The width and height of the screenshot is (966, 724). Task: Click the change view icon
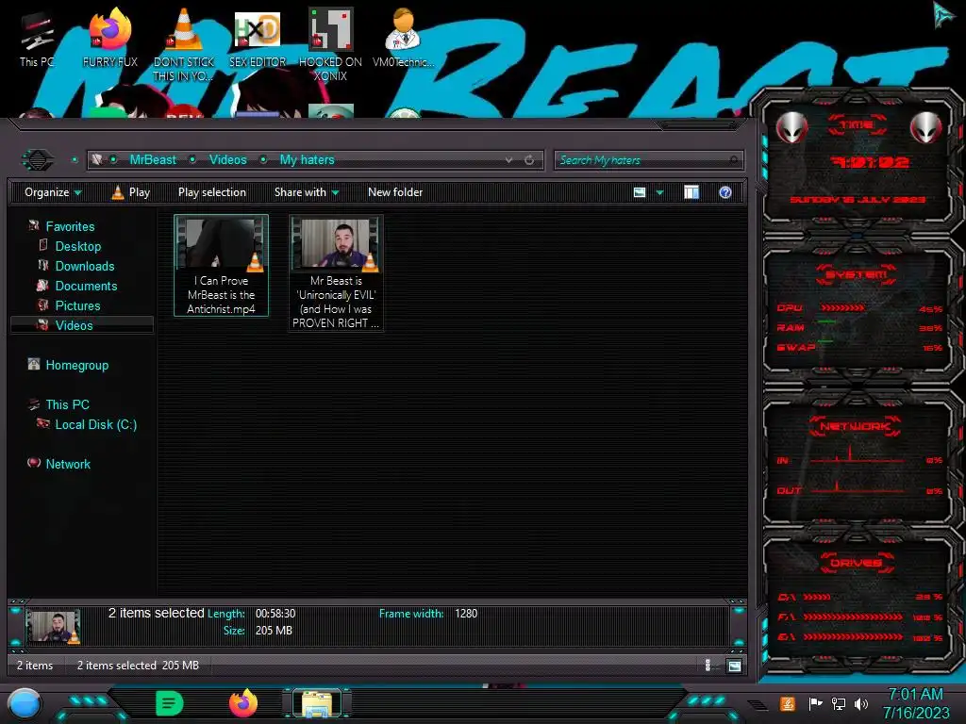click(640, 192)
